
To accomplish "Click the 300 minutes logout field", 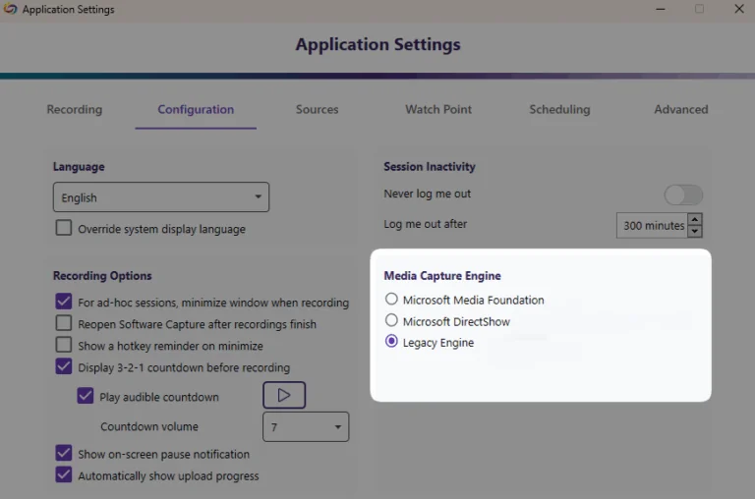I will 653,225.
